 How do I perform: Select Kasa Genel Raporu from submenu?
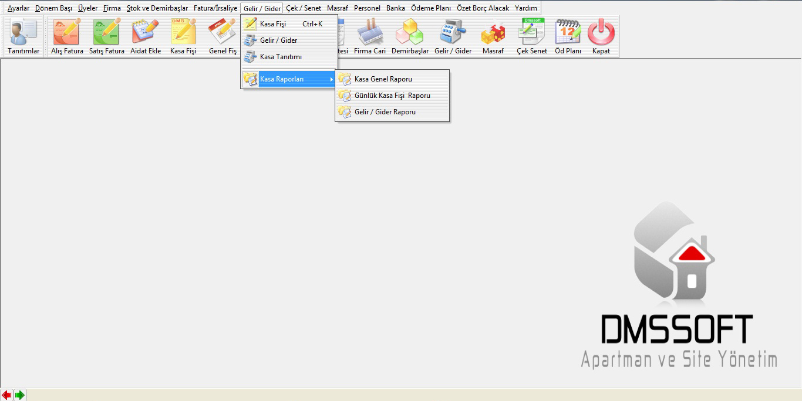tap(383, 79)
